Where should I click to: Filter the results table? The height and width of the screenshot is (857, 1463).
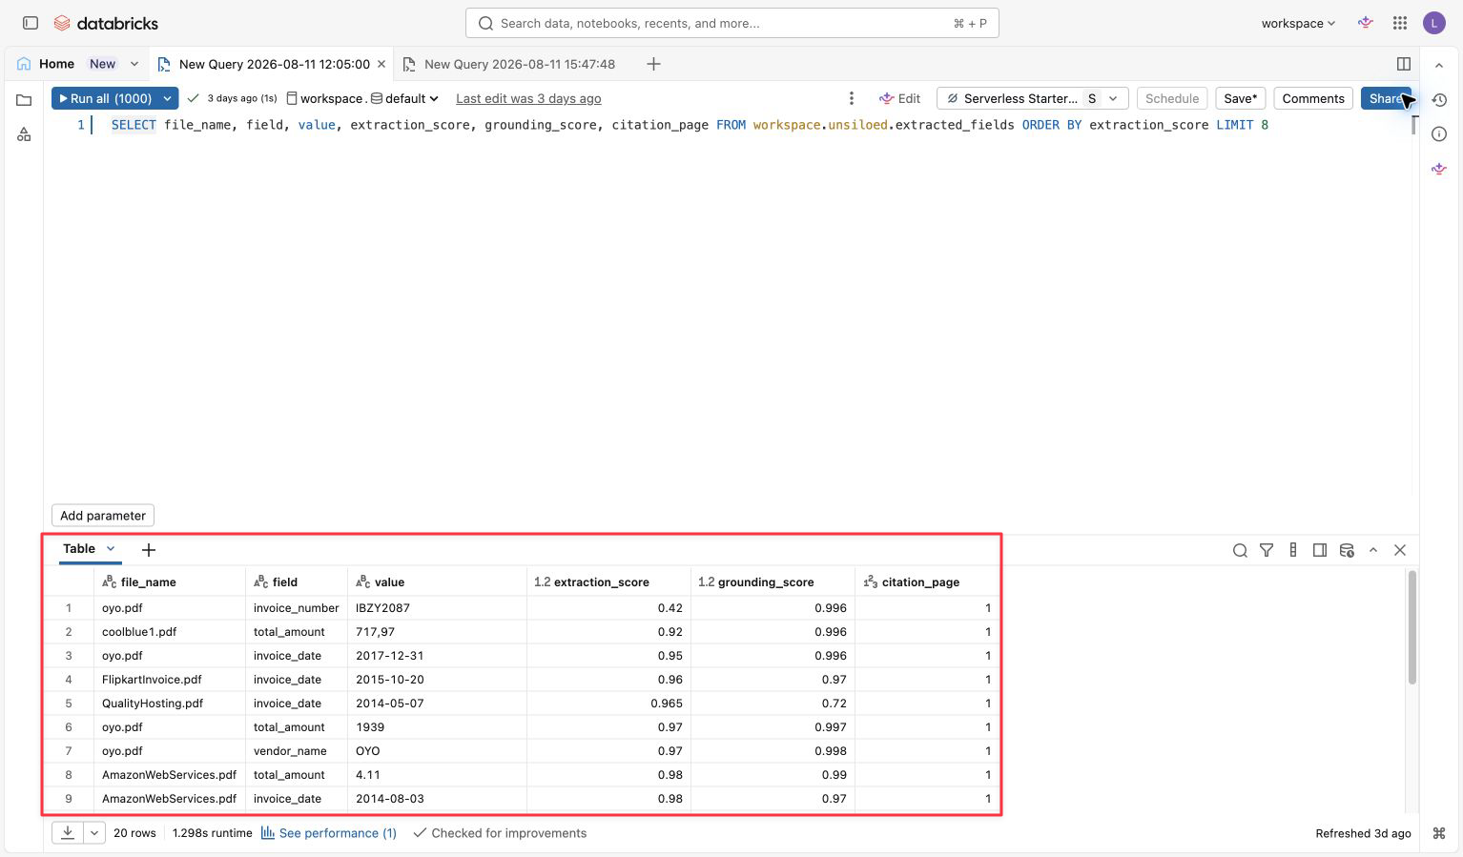(x=1267, y=550)
